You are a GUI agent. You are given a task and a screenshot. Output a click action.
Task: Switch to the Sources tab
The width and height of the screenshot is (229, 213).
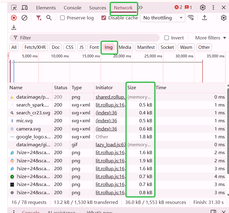(x=97, y=8)
